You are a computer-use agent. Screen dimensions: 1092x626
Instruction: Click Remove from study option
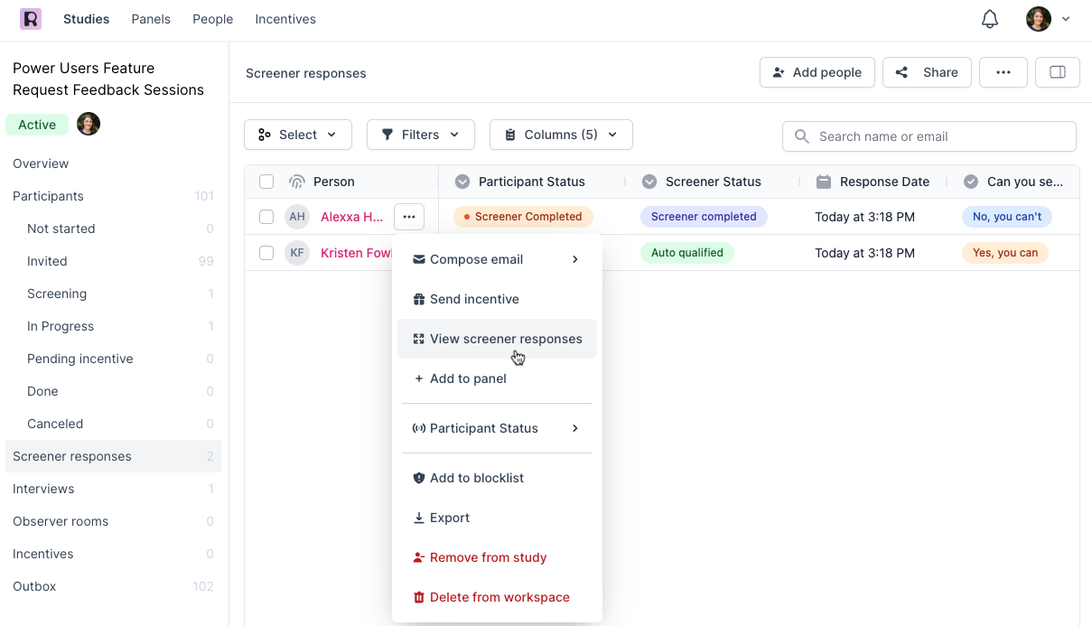click(x=488, y=557)
